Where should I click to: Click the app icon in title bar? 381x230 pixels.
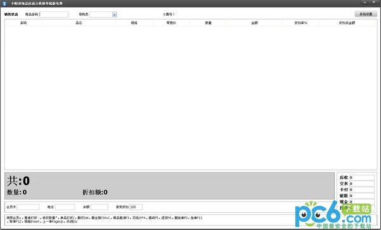pyautogui.click(x=4, y=3)
